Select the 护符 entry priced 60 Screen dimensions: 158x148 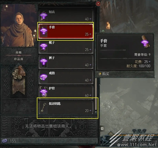point(66,92)
